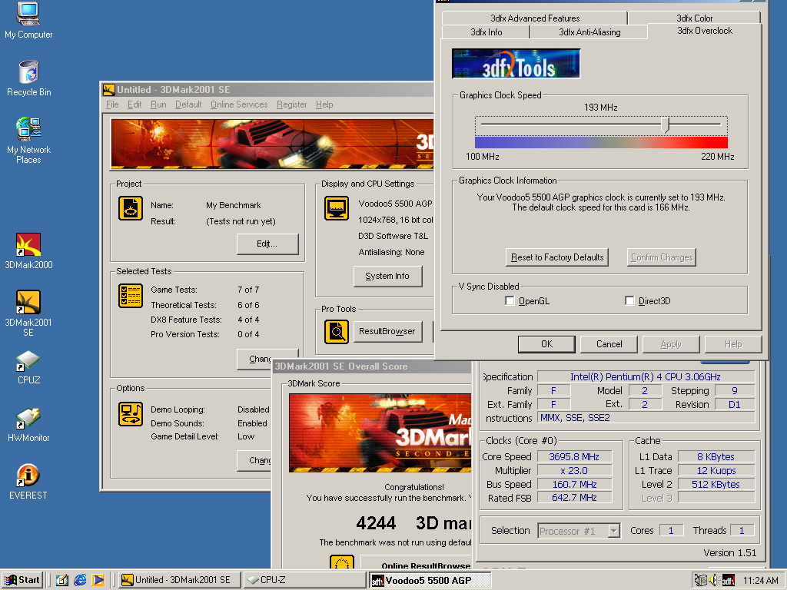Enable OpenGL V Sync Disabled checkbox

510,301
